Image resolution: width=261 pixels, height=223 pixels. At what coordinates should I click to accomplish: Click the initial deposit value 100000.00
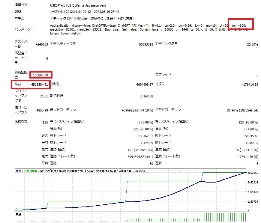40,75
